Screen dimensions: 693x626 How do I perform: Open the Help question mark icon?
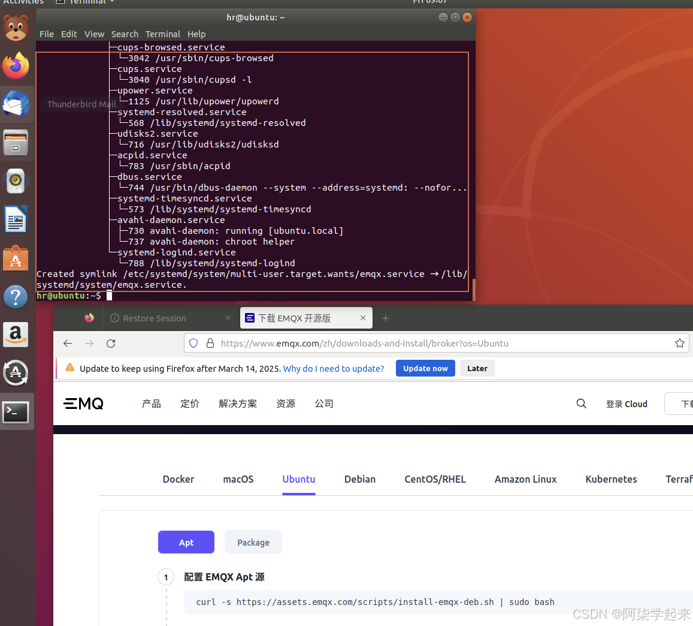(16, 296)
